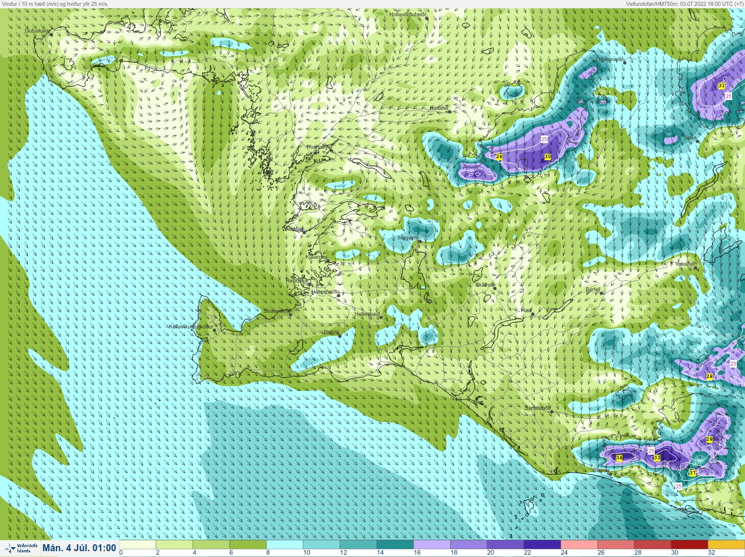Click the 22–24 m/s dark indigo legend swatch
The height and width of the screenshot is (557, 745).
542,545
